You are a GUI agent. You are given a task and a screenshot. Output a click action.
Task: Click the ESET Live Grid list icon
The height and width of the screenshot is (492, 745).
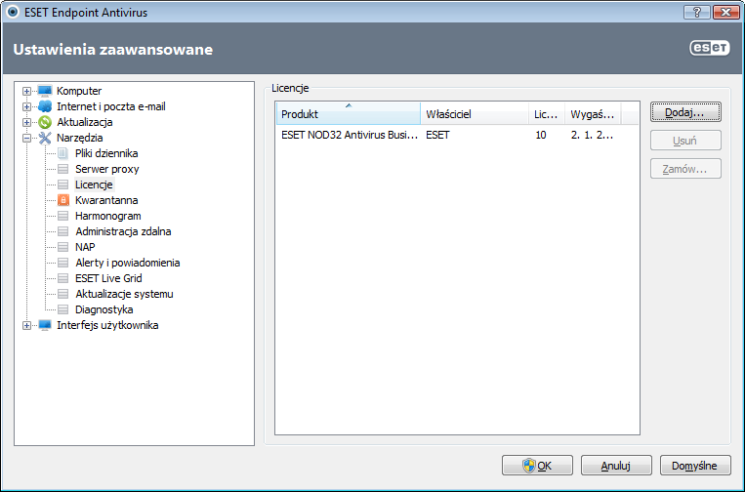coord(62,278)
